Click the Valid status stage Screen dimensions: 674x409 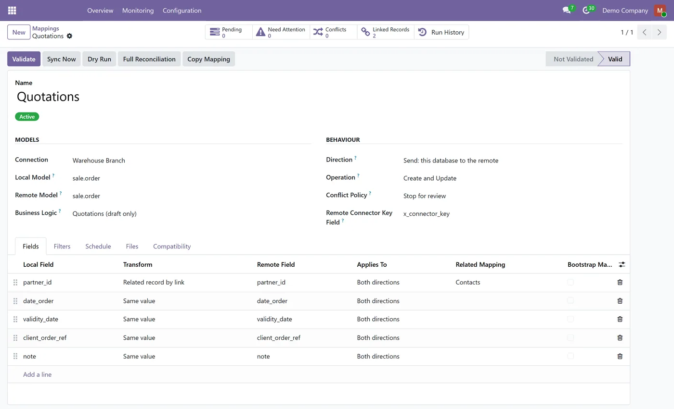[615, 59]
